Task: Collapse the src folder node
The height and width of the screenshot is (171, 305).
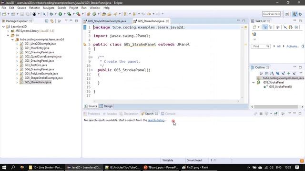Action: point(8,35)
